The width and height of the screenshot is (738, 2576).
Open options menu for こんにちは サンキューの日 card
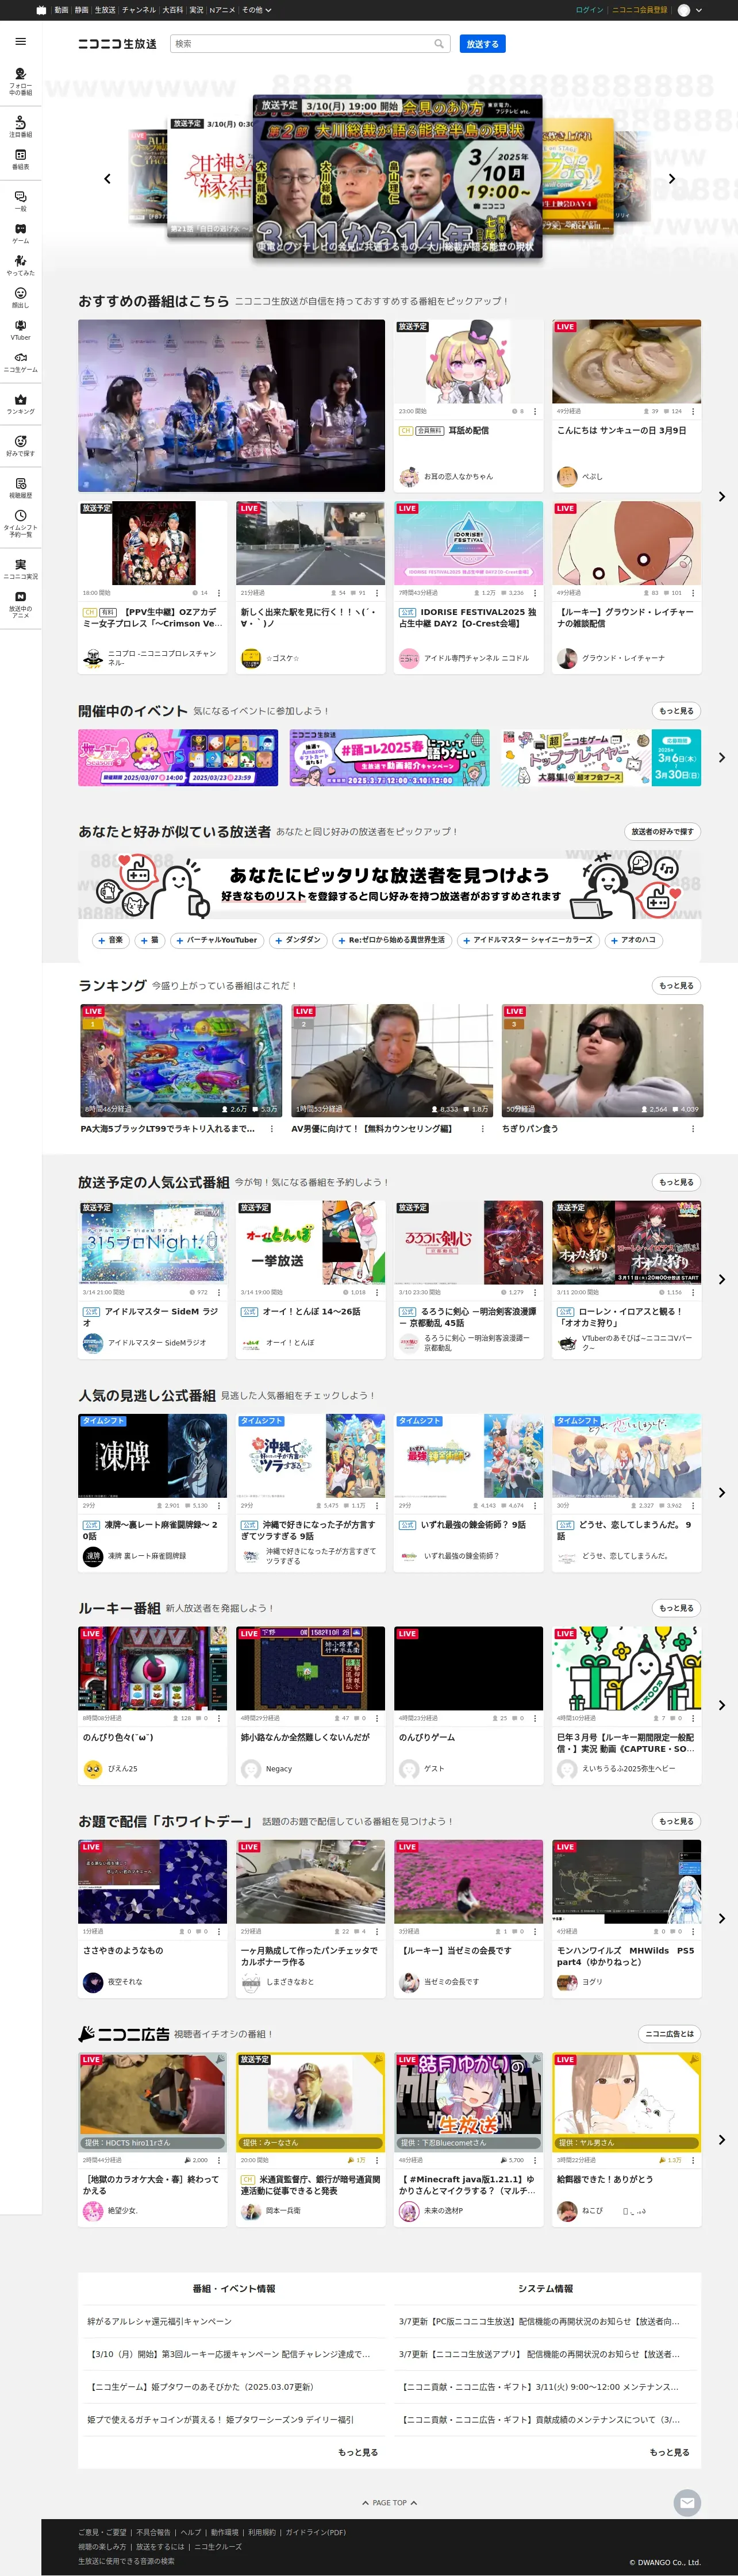[693, 411]
